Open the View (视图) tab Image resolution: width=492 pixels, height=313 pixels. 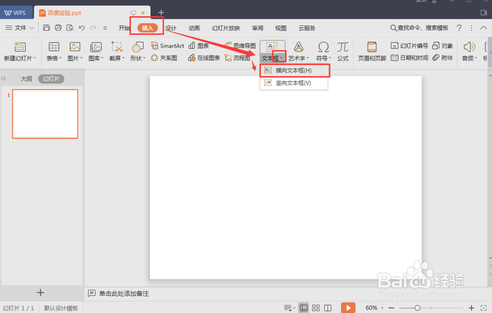(x=280, y=28)
